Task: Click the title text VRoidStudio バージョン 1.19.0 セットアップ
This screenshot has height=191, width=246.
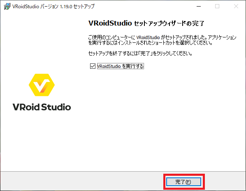Action: (x=53, y=7)
